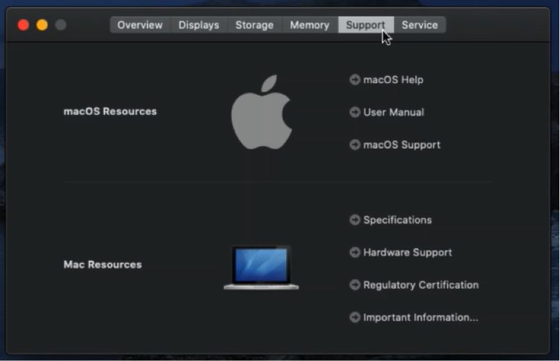Viewport: 560px width, 361px height.
Task: Click the gray Apple logo
Action: [x=261, y=113]
